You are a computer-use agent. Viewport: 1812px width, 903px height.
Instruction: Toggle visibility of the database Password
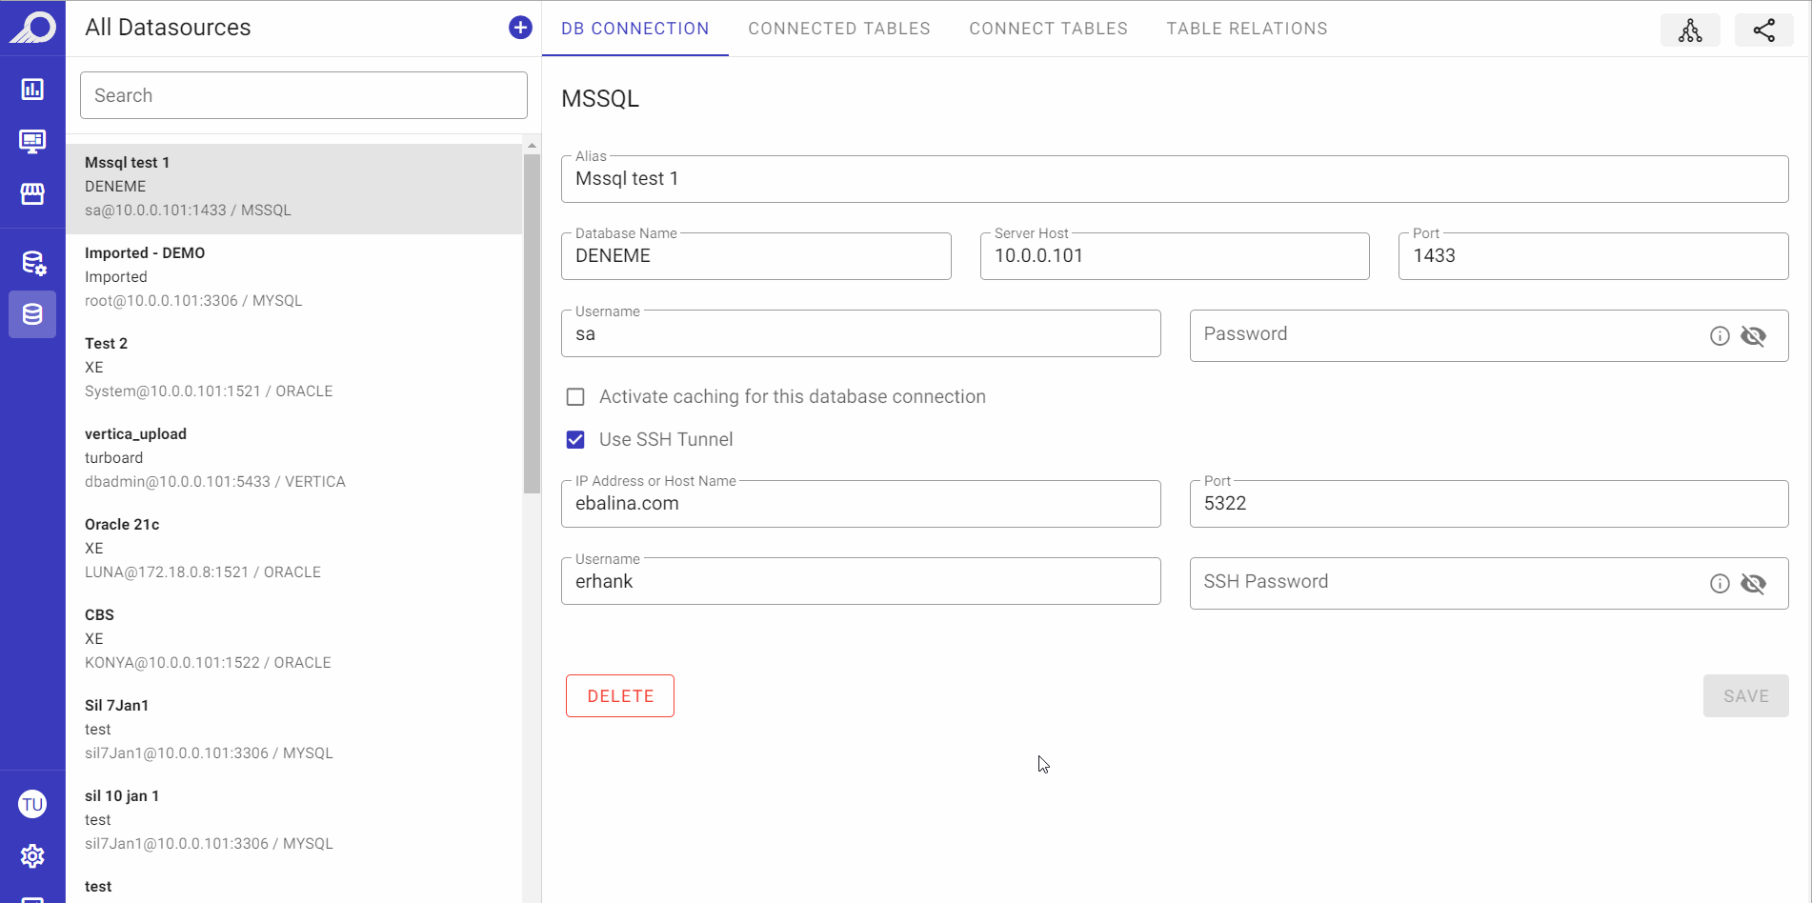1753,336
